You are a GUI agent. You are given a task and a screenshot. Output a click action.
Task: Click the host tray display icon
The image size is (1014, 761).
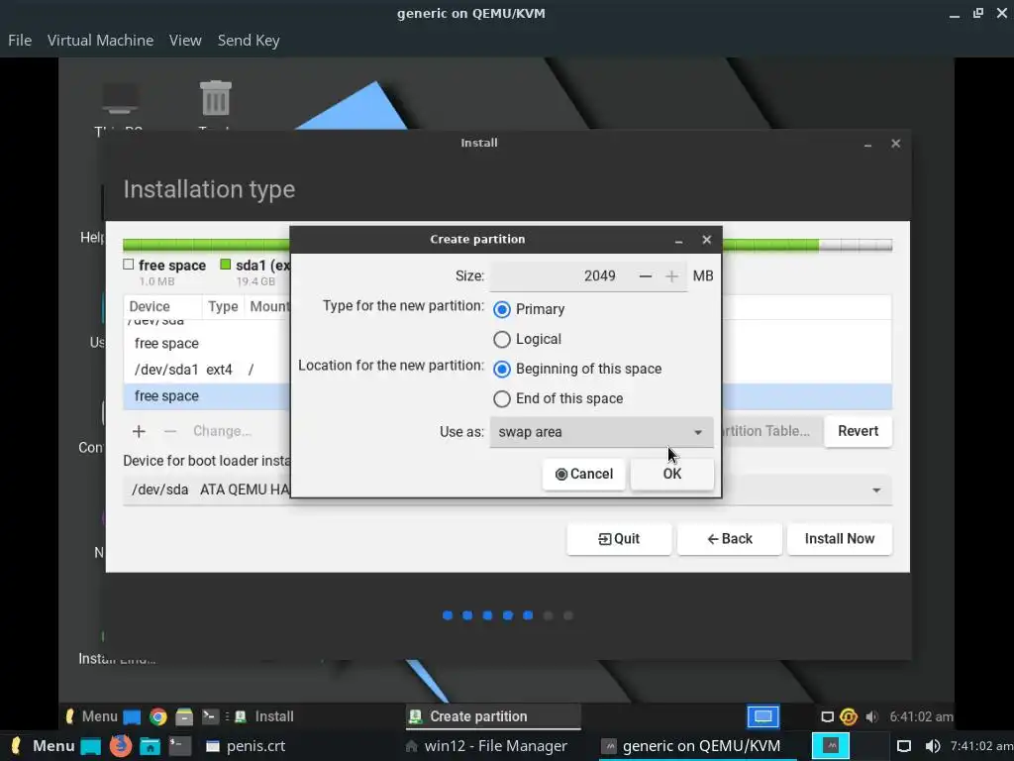click(x=905, y=746)
